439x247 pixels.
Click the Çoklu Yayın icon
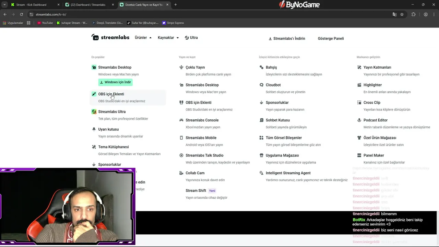tap(181, 67)
